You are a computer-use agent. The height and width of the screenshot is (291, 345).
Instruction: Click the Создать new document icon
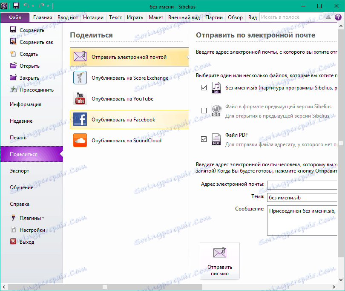(x=13, y=54)
